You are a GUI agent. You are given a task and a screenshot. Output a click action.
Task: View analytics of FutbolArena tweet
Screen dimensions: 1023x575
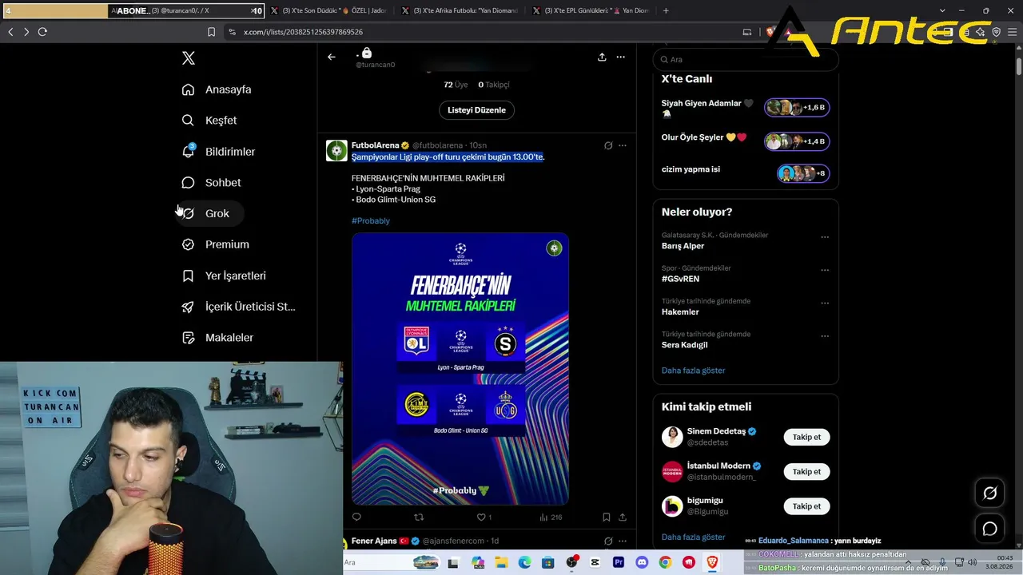[x=551, y=517]
